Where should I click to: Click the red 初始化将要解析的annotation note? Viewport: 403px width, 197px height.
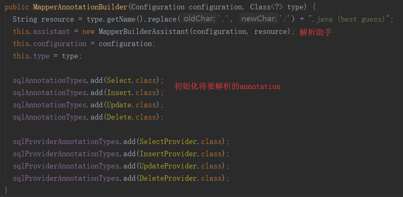pyautogui.click(x=227, y=86)
